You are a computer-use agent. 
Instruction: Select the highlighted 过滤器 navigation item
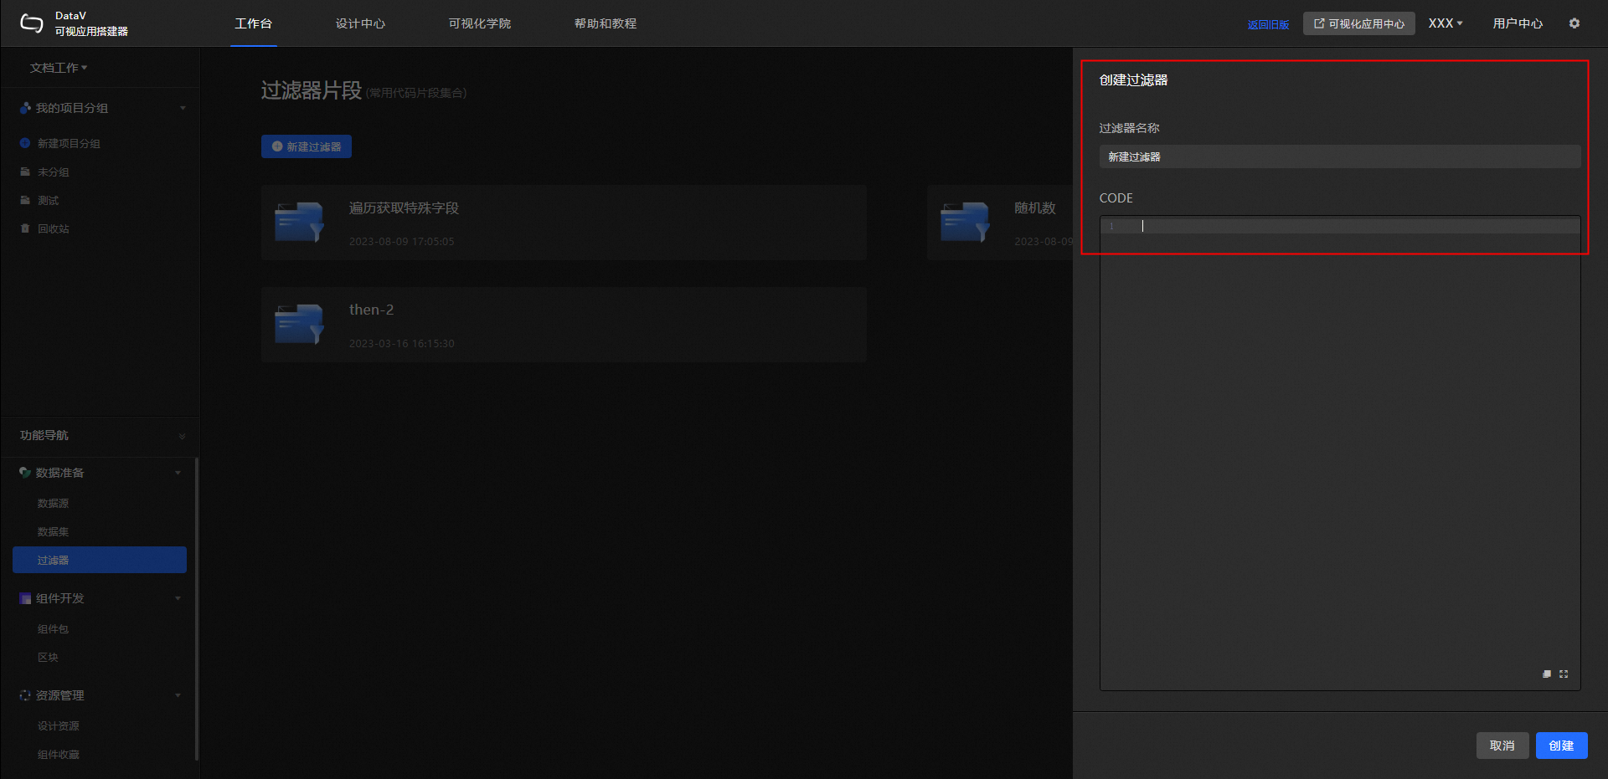100,560
